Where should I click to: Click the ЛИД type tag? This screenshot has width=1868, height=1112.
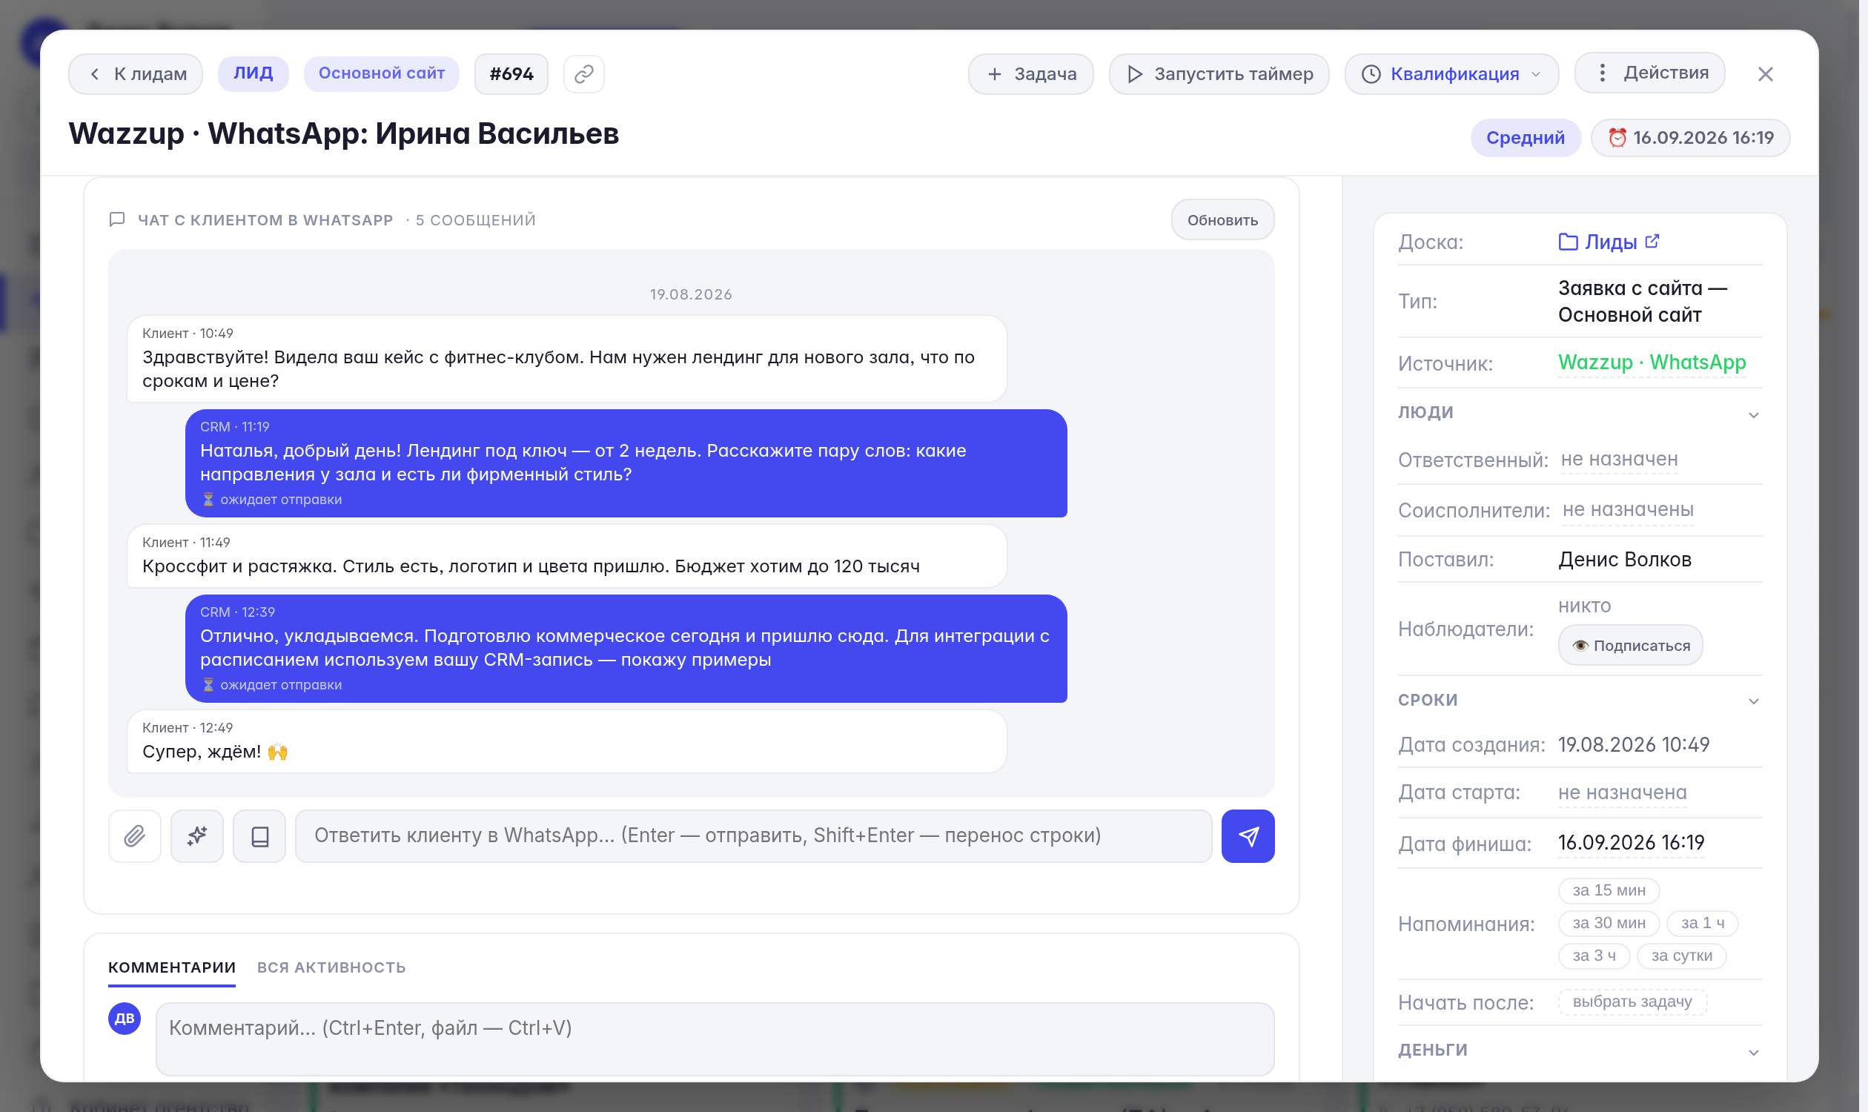254,73
